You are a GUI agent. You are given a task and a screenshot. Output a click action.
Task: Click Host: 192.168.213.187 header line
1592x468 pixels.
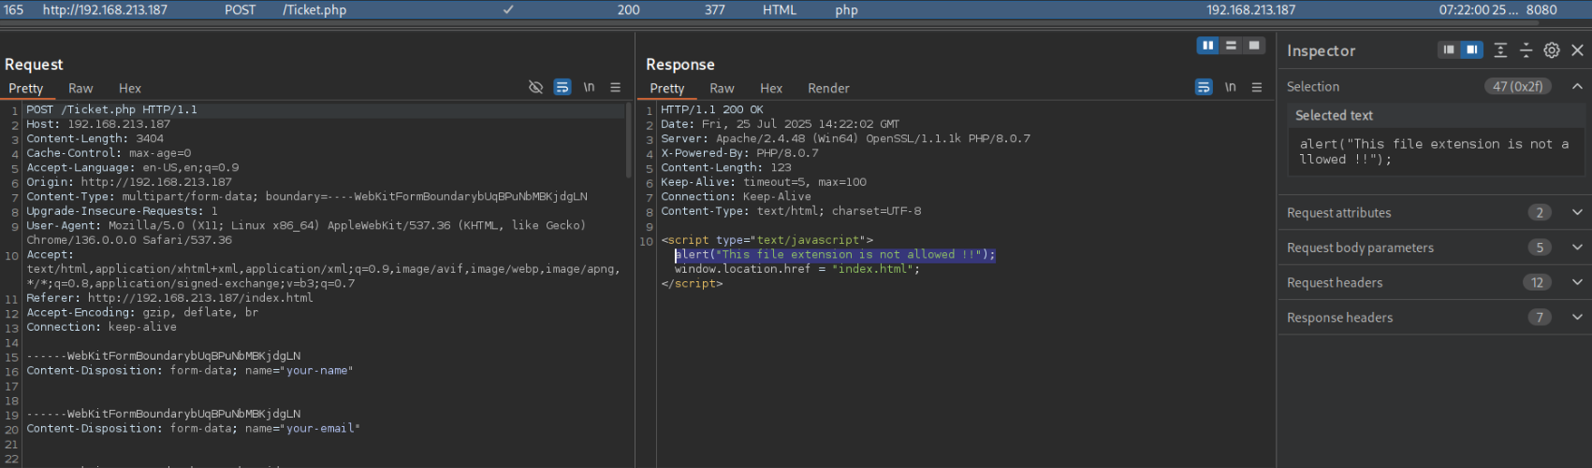point(98,123)
